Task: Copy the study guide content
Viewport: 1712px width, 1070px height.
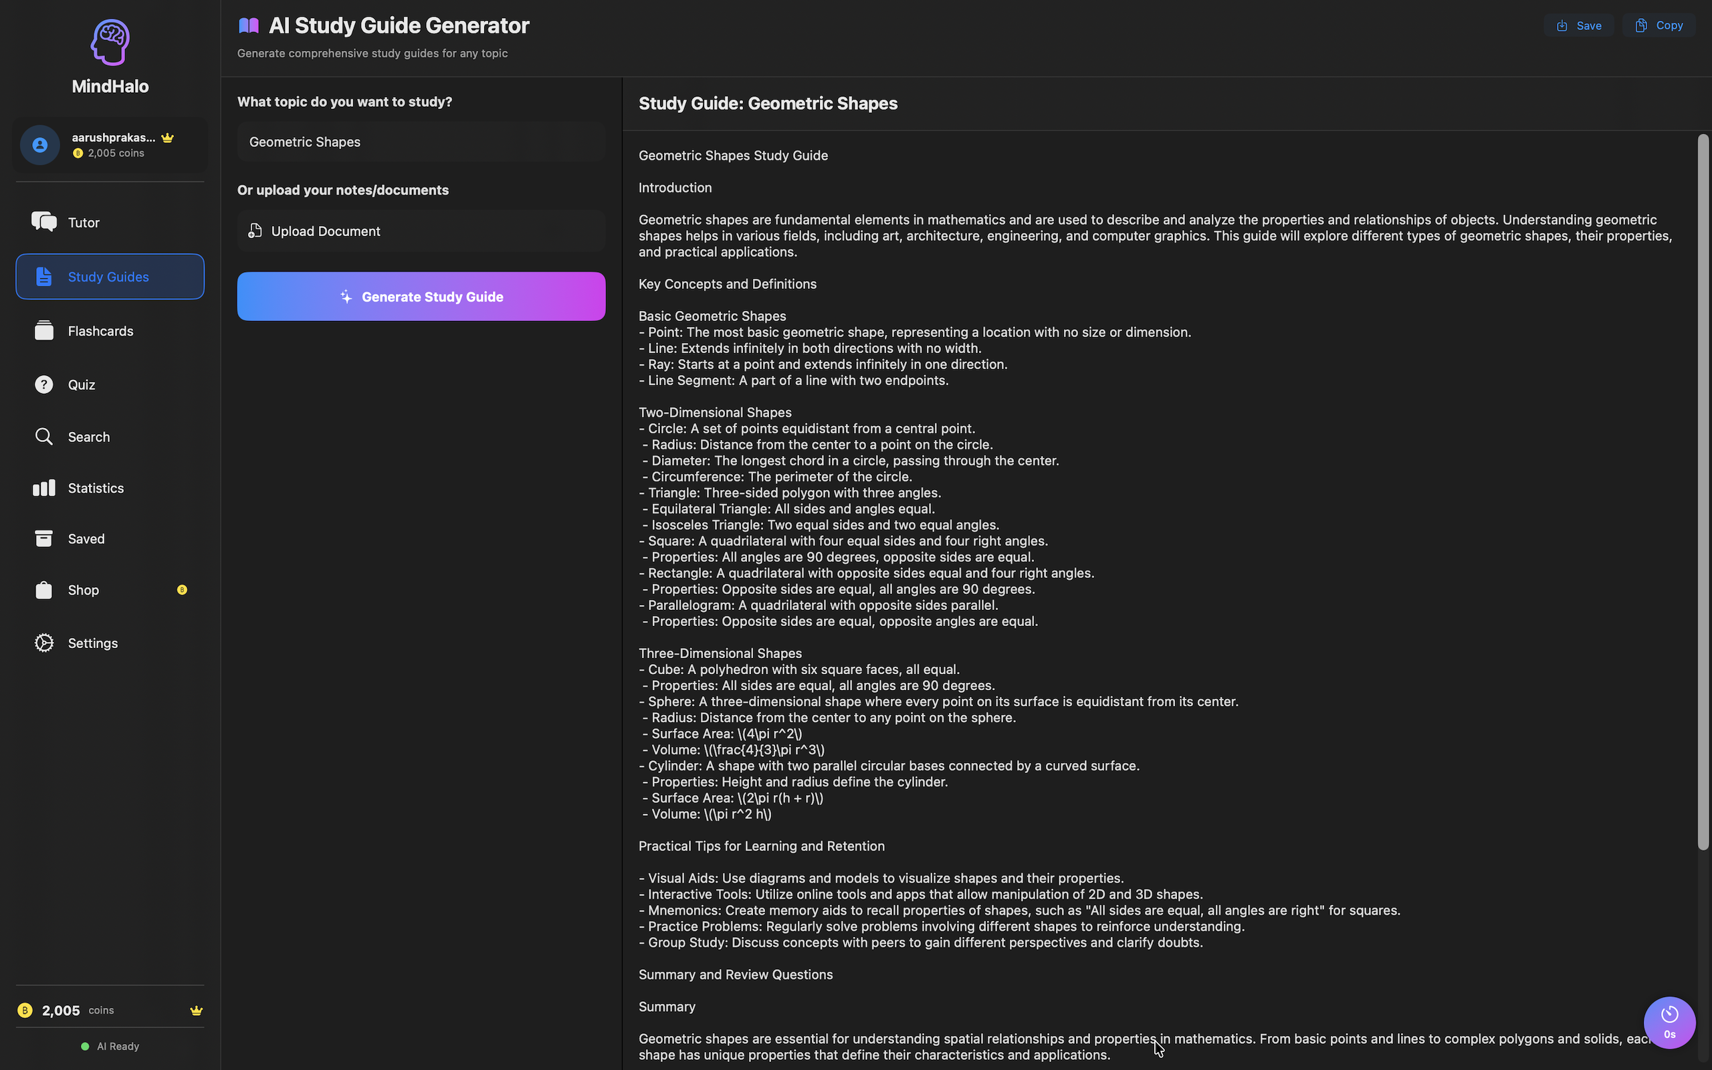Action: 1659,25
